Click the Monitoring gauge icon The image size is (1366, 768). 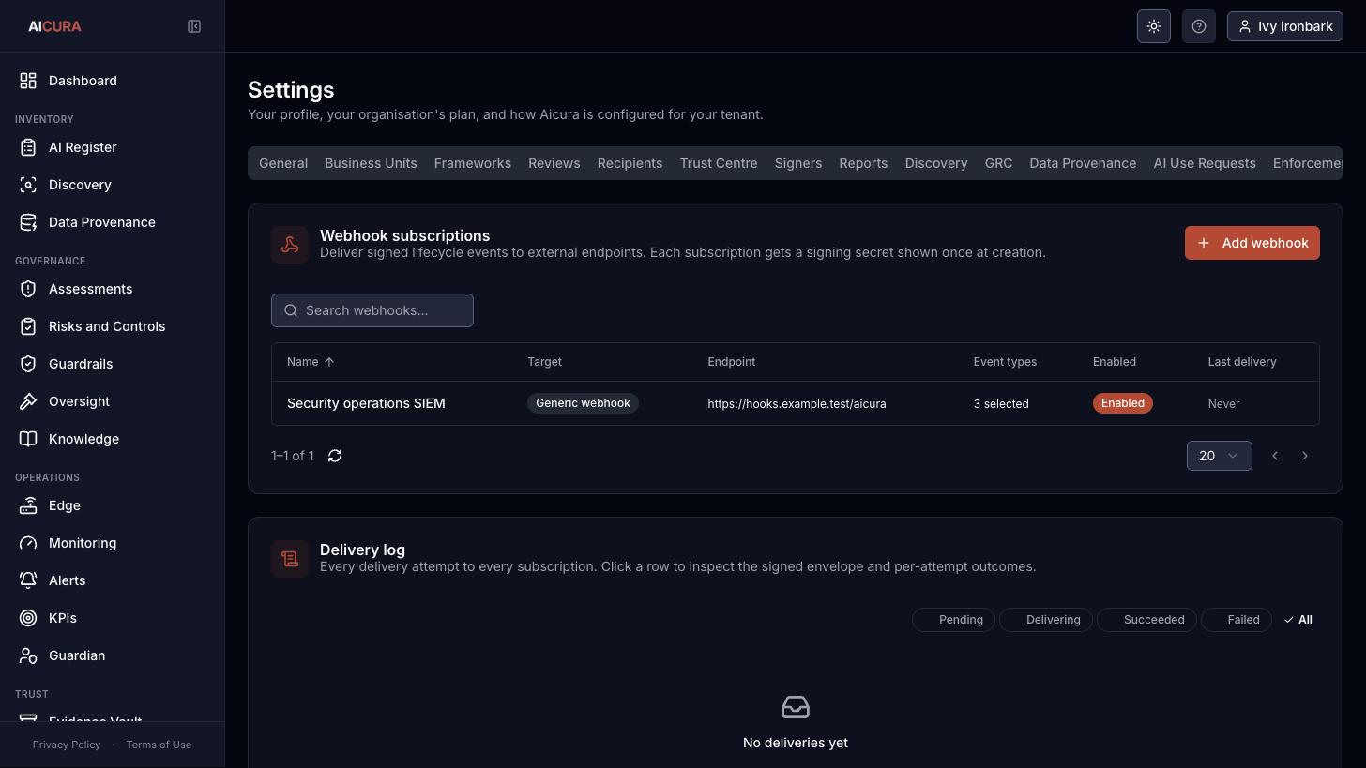click(28, 543)
